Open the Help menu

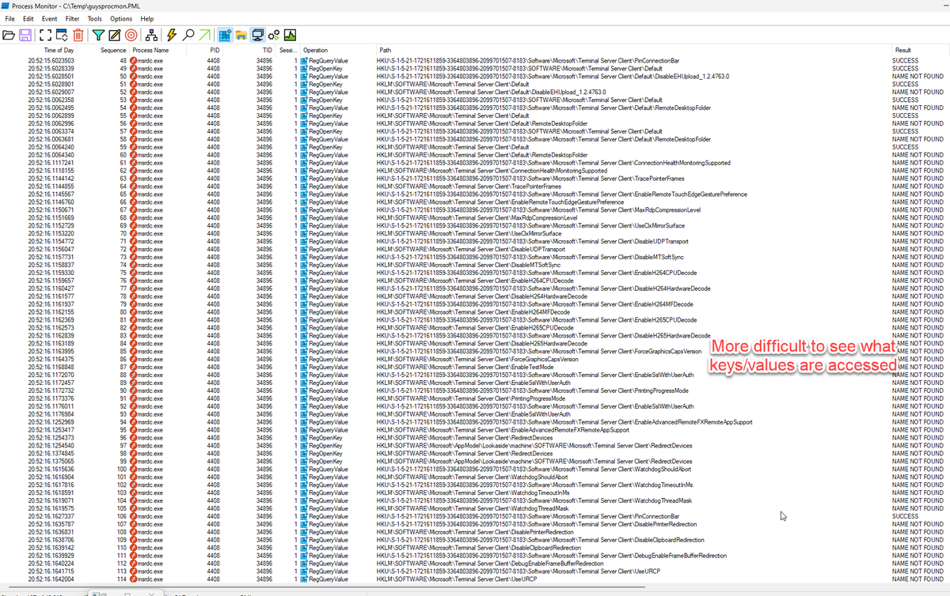click(147, 18)
